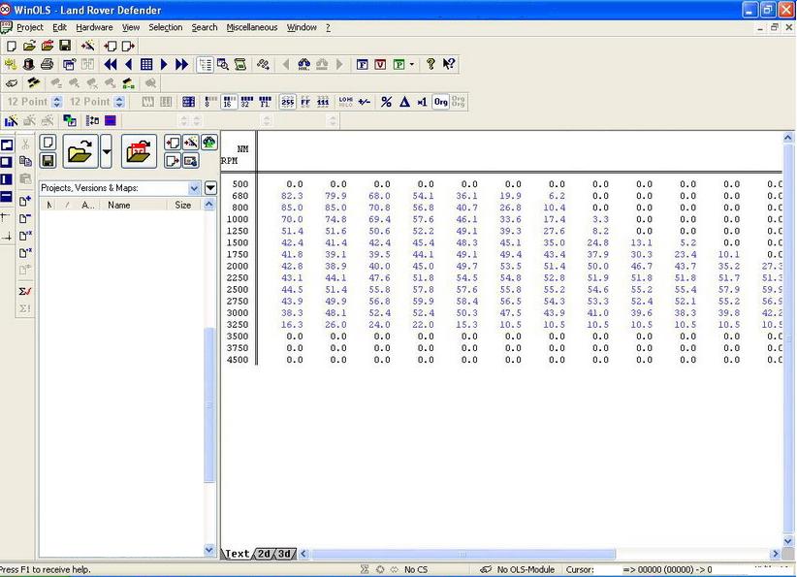Viewport: 797px width, 577px height.
Task: Click the green scroll document icon
Action: (240, 64)
